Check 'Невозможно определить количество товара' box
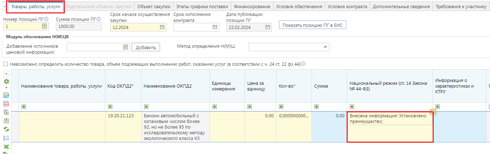 pos(6,64)
